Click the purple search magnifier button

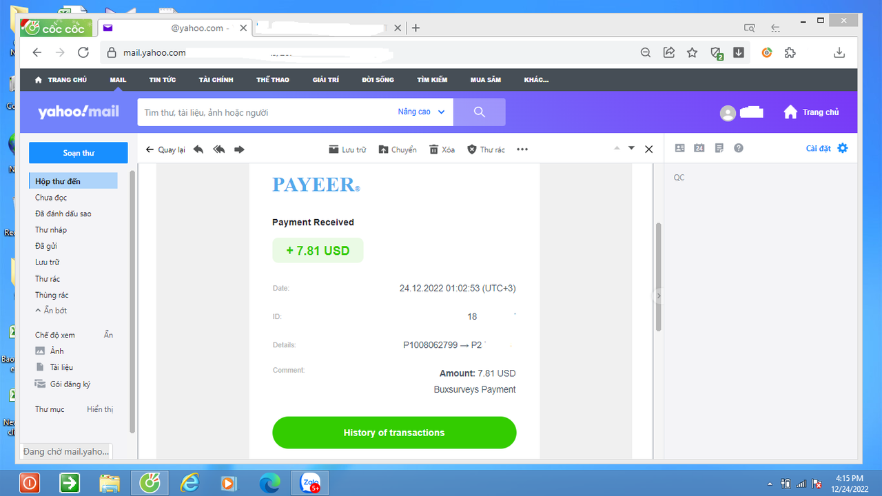(x=480, y=112)
